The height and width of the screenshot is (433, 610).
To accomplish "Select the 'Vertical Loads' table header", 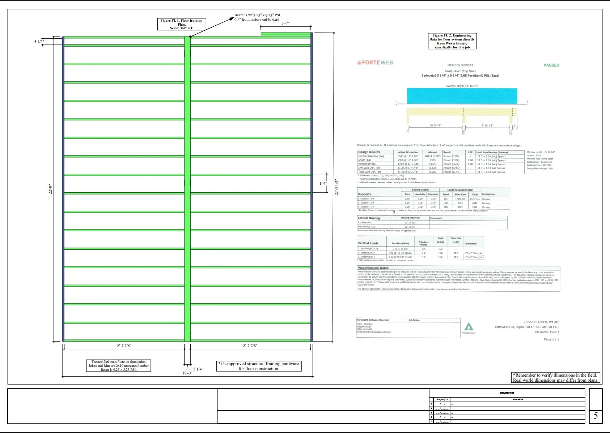I will 368,243.
